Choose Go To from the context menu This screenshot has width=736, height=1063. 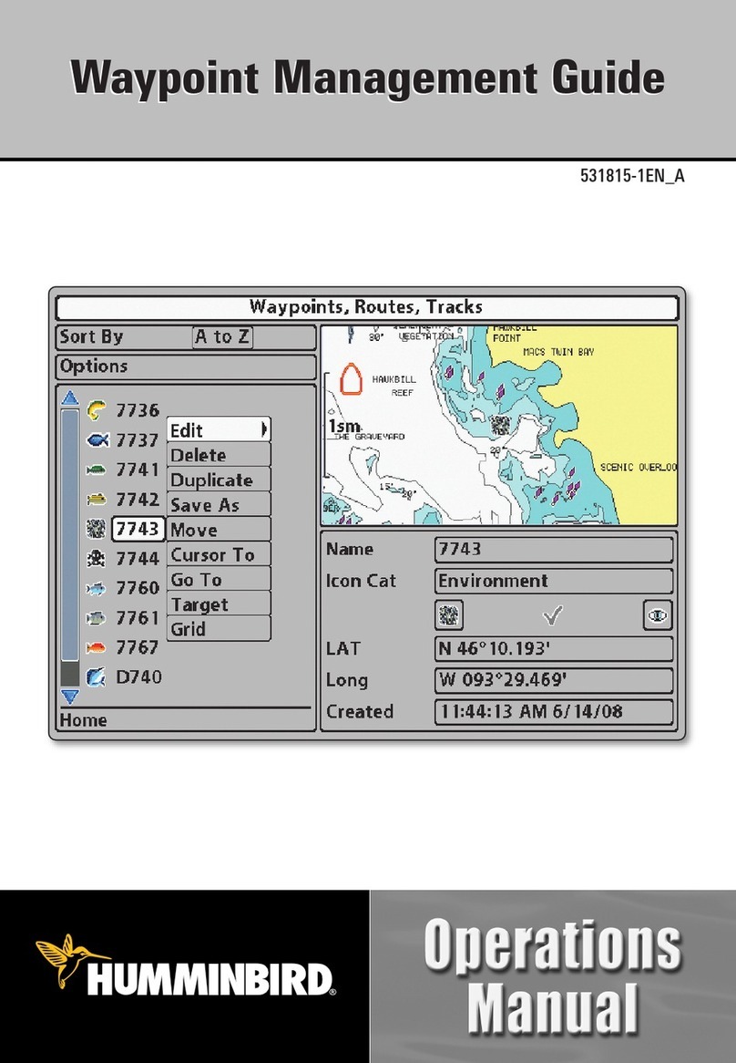pyautogui.click(x=219, y=580)
